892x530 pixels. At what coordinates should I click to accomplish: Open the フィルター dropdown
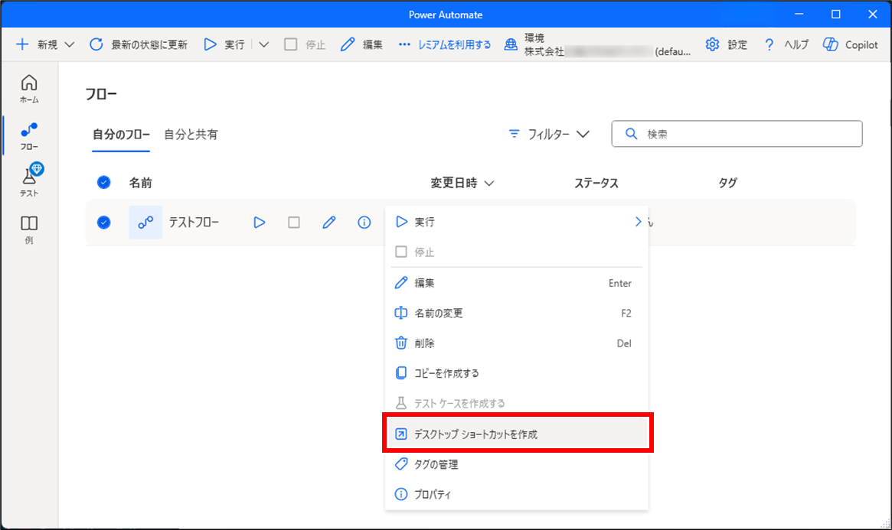click(549, 134)
